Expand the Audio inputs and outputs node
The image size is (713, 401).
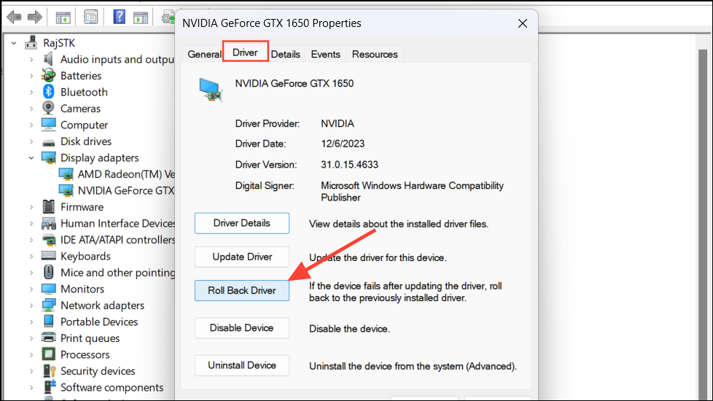[x=31, y=60]
